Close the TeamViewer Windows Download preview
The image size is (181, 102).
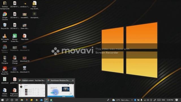(73, 80)
